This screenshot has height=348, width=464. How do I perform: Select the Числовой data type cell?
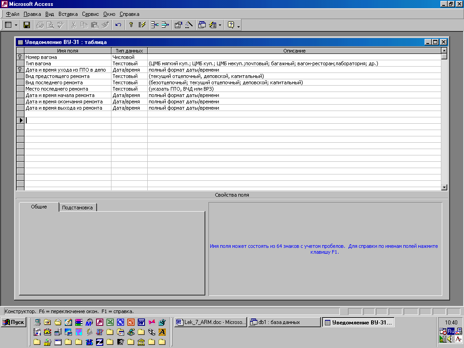click(129, 57)
